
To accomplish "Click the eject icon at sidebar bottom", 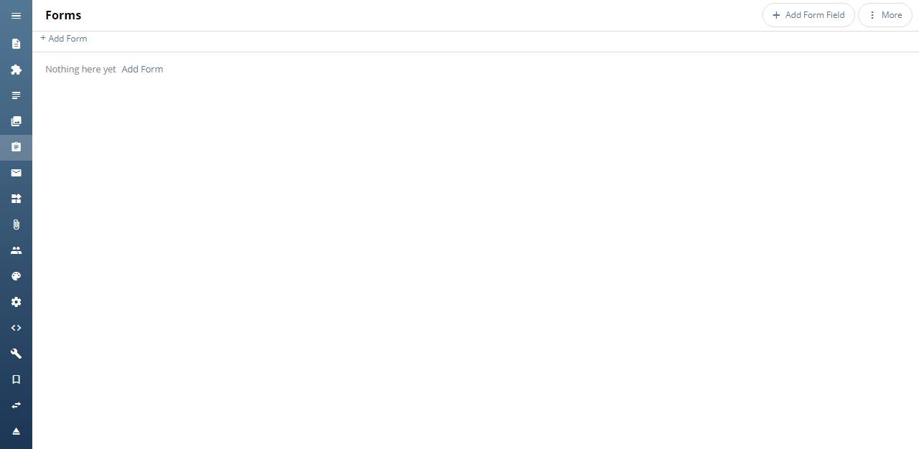I will click(x=16, y=431).
